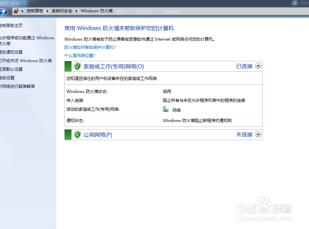Click the network icon next to 网络
The width and height of the screenshot is (309, 229).
click(x=166, y=109)
